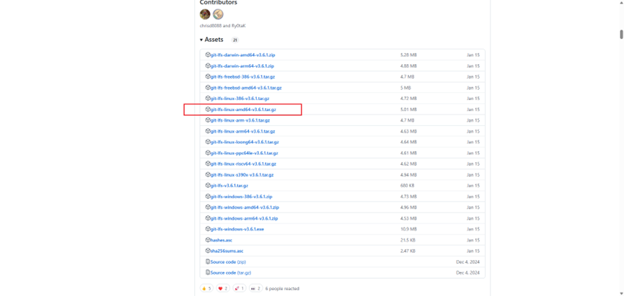Click the "5.01 MB" size value

point(408,109)
